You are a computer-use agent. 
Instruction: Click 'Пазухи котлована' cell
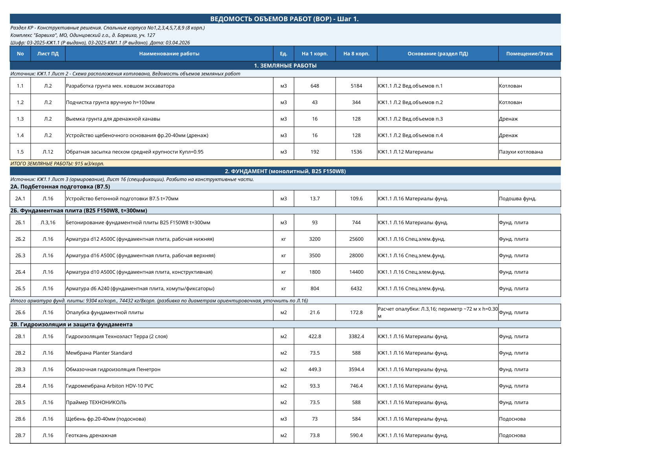tap(529, 152)
